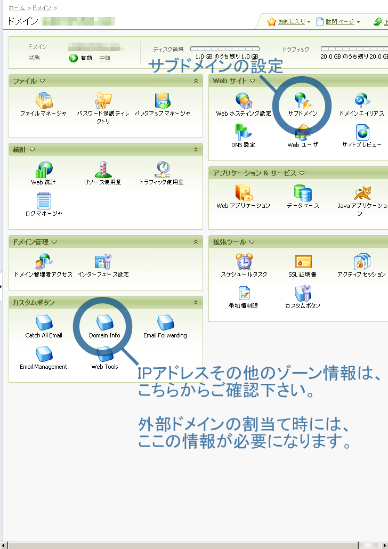Image resolution: width=388 pixels, height=549 pixels.
Task: Click the トラフィック usage bar
Action: (354, 49)
